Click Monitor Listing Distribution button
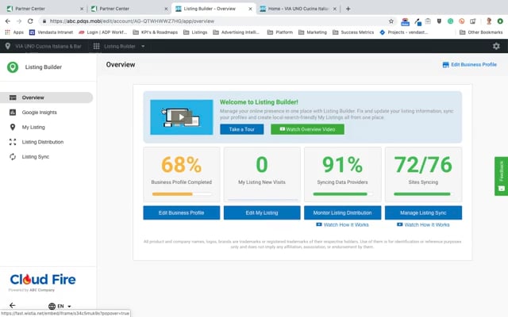508x317 pixels. pos(342,213)
